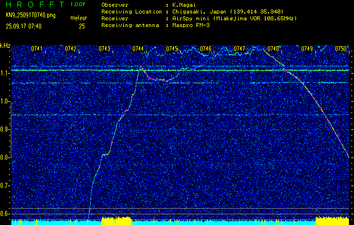
Task: Click the yellow signal block below 0749
Action: (x=332, y=220)
